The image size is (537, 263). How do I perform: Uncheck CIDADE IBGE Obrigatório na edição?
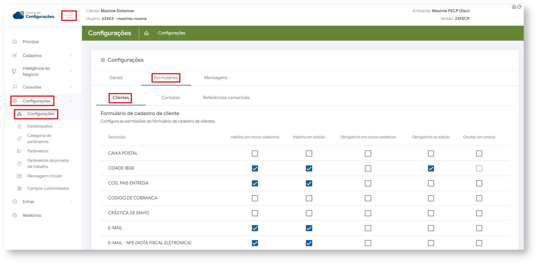(x=431, y=168)
